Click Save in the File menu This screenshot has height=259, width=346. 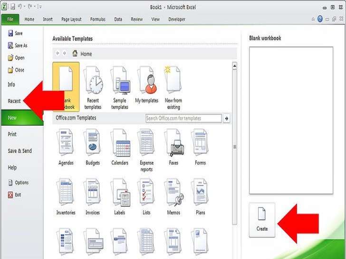(15, 33)
